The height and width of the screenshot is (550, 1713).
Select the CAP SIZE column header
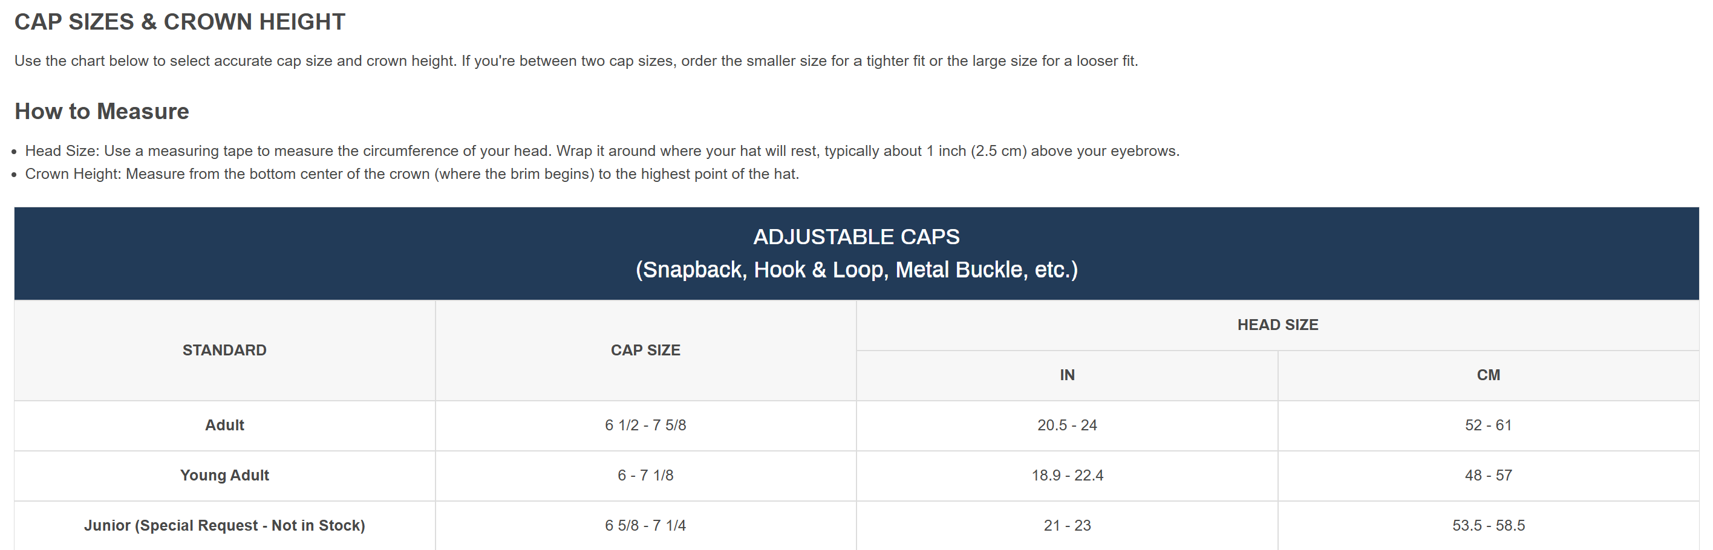coord(645,350)
